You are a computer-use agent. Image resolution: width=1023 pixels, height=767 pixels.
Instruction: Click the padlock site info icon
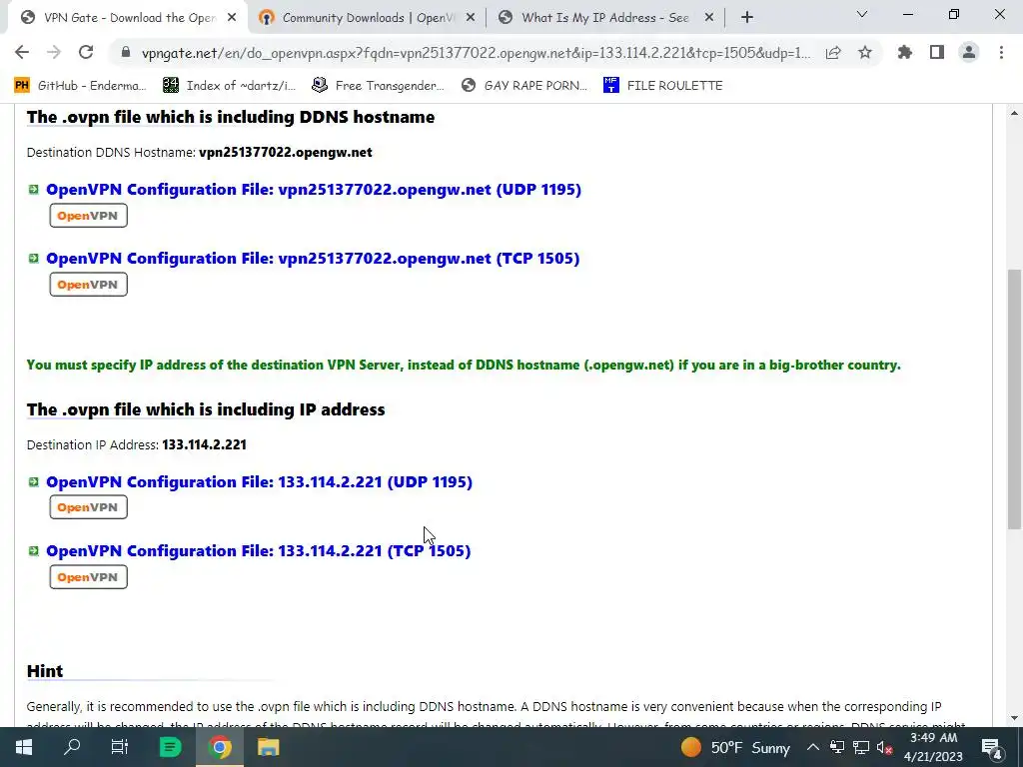(126, 52)
